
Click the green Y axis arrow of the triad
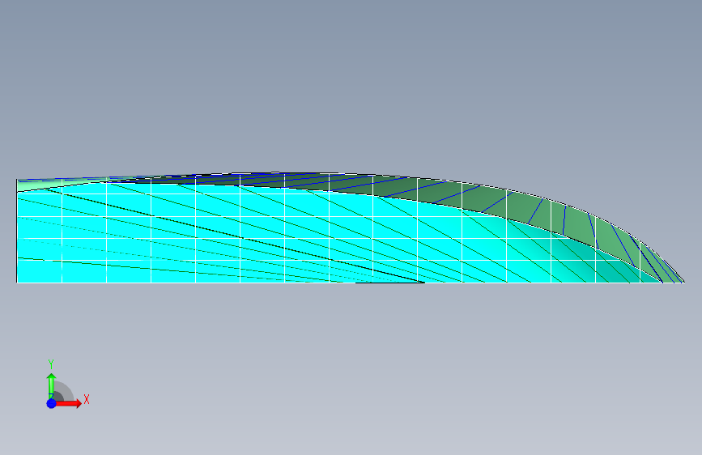tap(51, 385)
